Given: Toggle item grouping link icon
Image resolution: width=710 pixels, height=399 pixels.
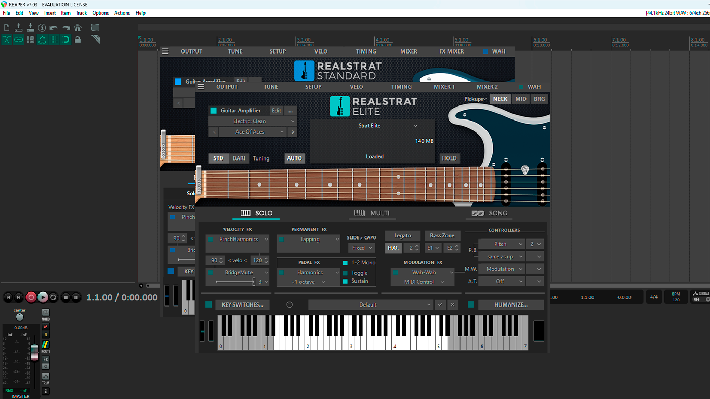Looking at the screenshot, I should (x=19, y=39).
